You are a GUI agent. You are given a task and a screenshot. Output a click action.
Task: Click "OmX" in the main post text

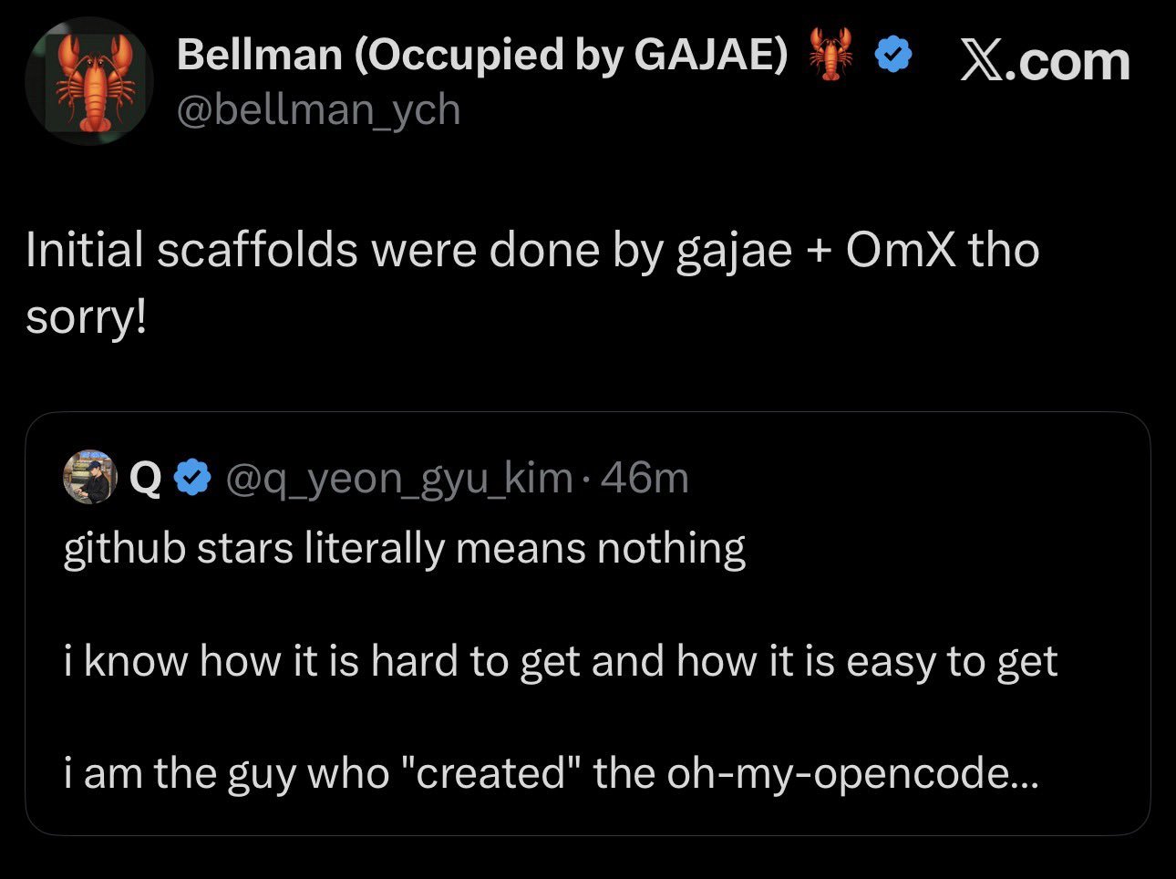coord(901,250)
